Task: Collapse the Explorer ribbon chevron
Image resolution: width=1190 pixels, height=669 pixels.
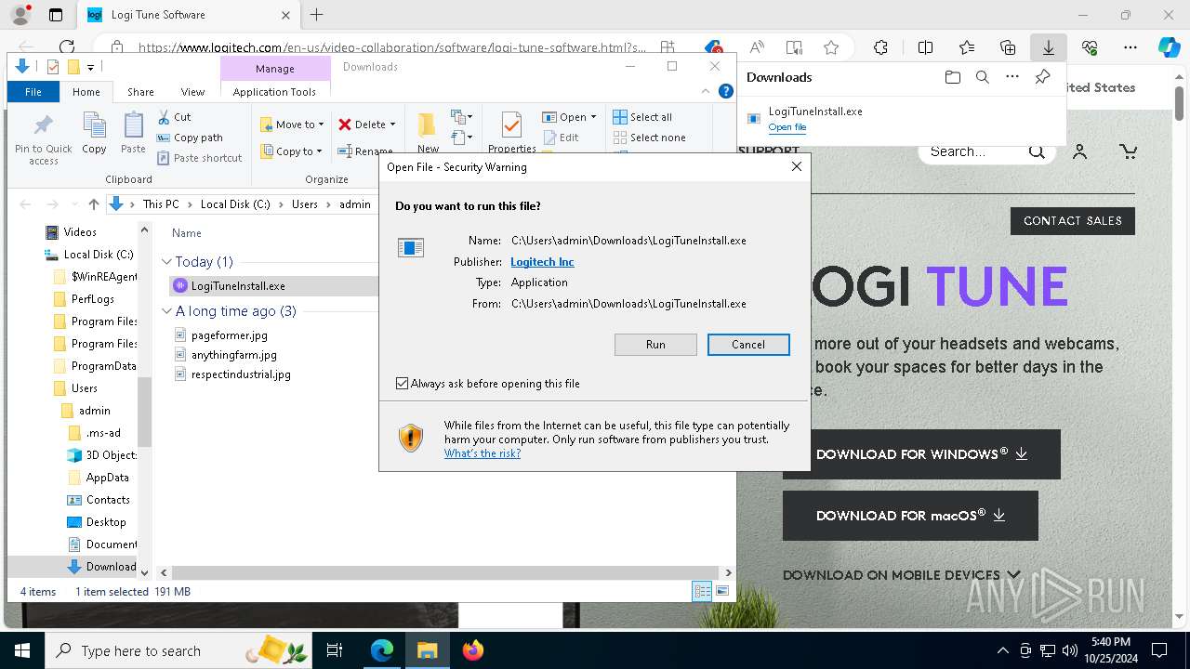Action: (x=706, y=91)
